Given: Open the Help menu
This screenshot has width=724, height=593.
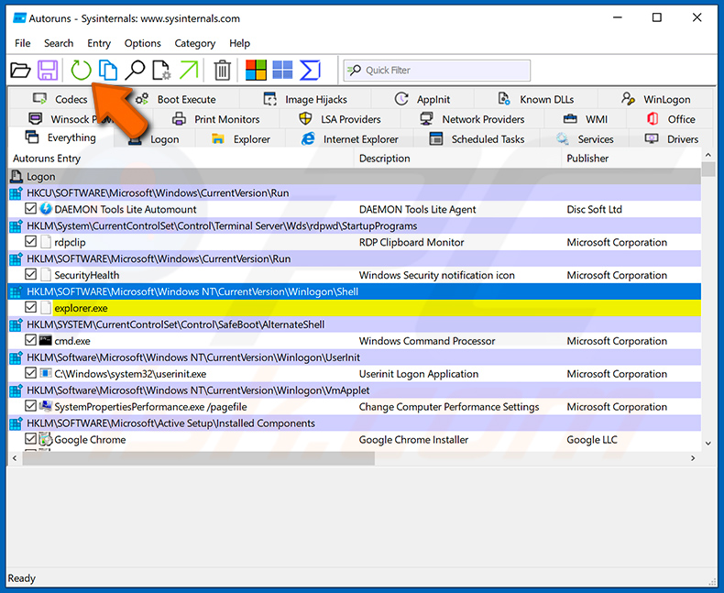Looking at the screenshot, I should [239, 43].
